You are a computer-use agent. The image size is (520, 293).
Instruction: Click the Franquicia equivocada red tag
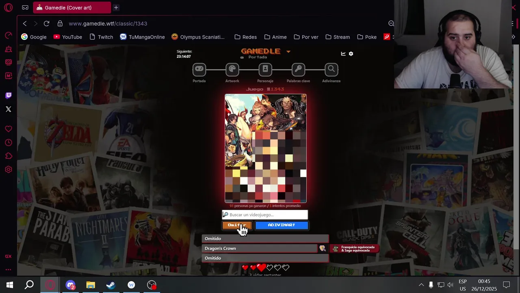[355, 248]
